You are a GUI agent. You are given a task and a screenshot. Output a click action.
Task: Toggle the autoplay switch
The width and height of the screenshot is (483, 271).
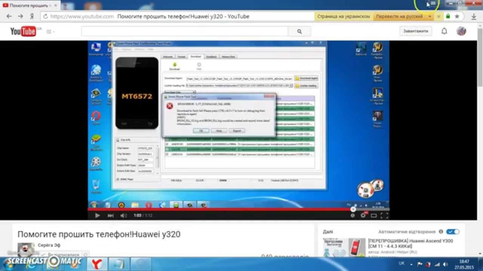coord(452,232)
